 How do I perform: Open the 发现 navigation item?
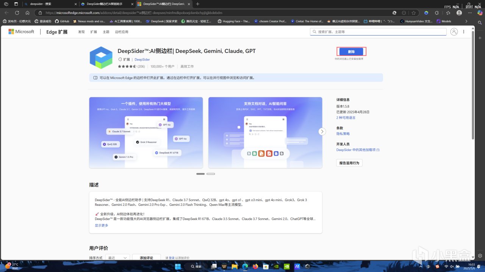click(x=81, y=32)
